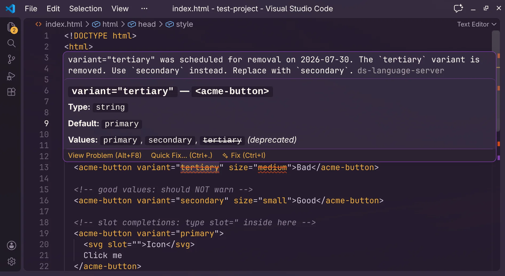This screenshot has height=276, width=505.
Task: Click the editor vertical scrollbar thumb
Action: pyautogui.click(x=496, y=81)
